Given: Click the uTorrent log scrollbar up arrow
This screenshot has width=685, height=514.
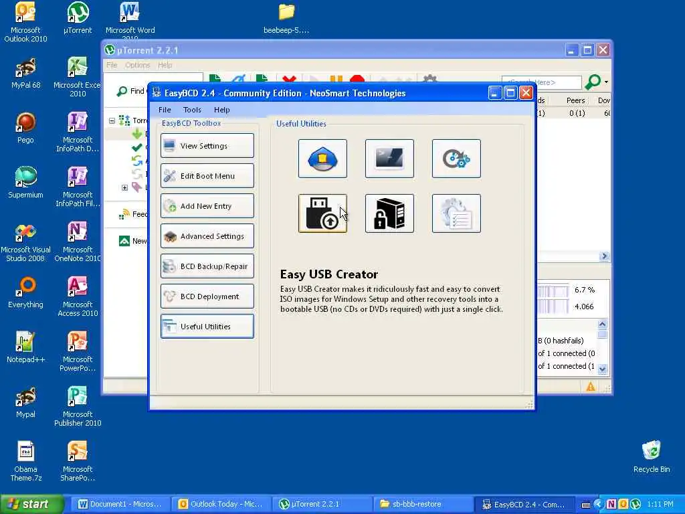Looking at the screenshot, I should pyautogui.click(x=603, y=324).
